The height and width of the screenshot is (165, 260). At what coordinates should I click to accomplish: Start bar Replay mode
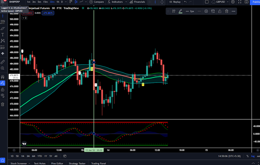click(x=175, y=2)
